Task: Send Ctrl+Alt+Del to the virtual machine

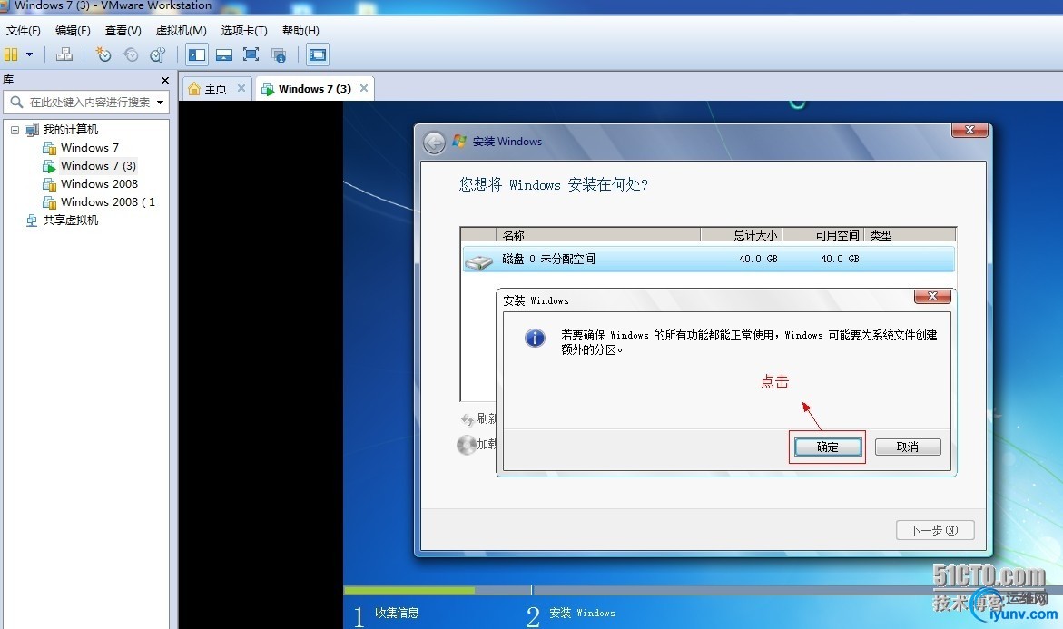Action: (x=64, y=54)
